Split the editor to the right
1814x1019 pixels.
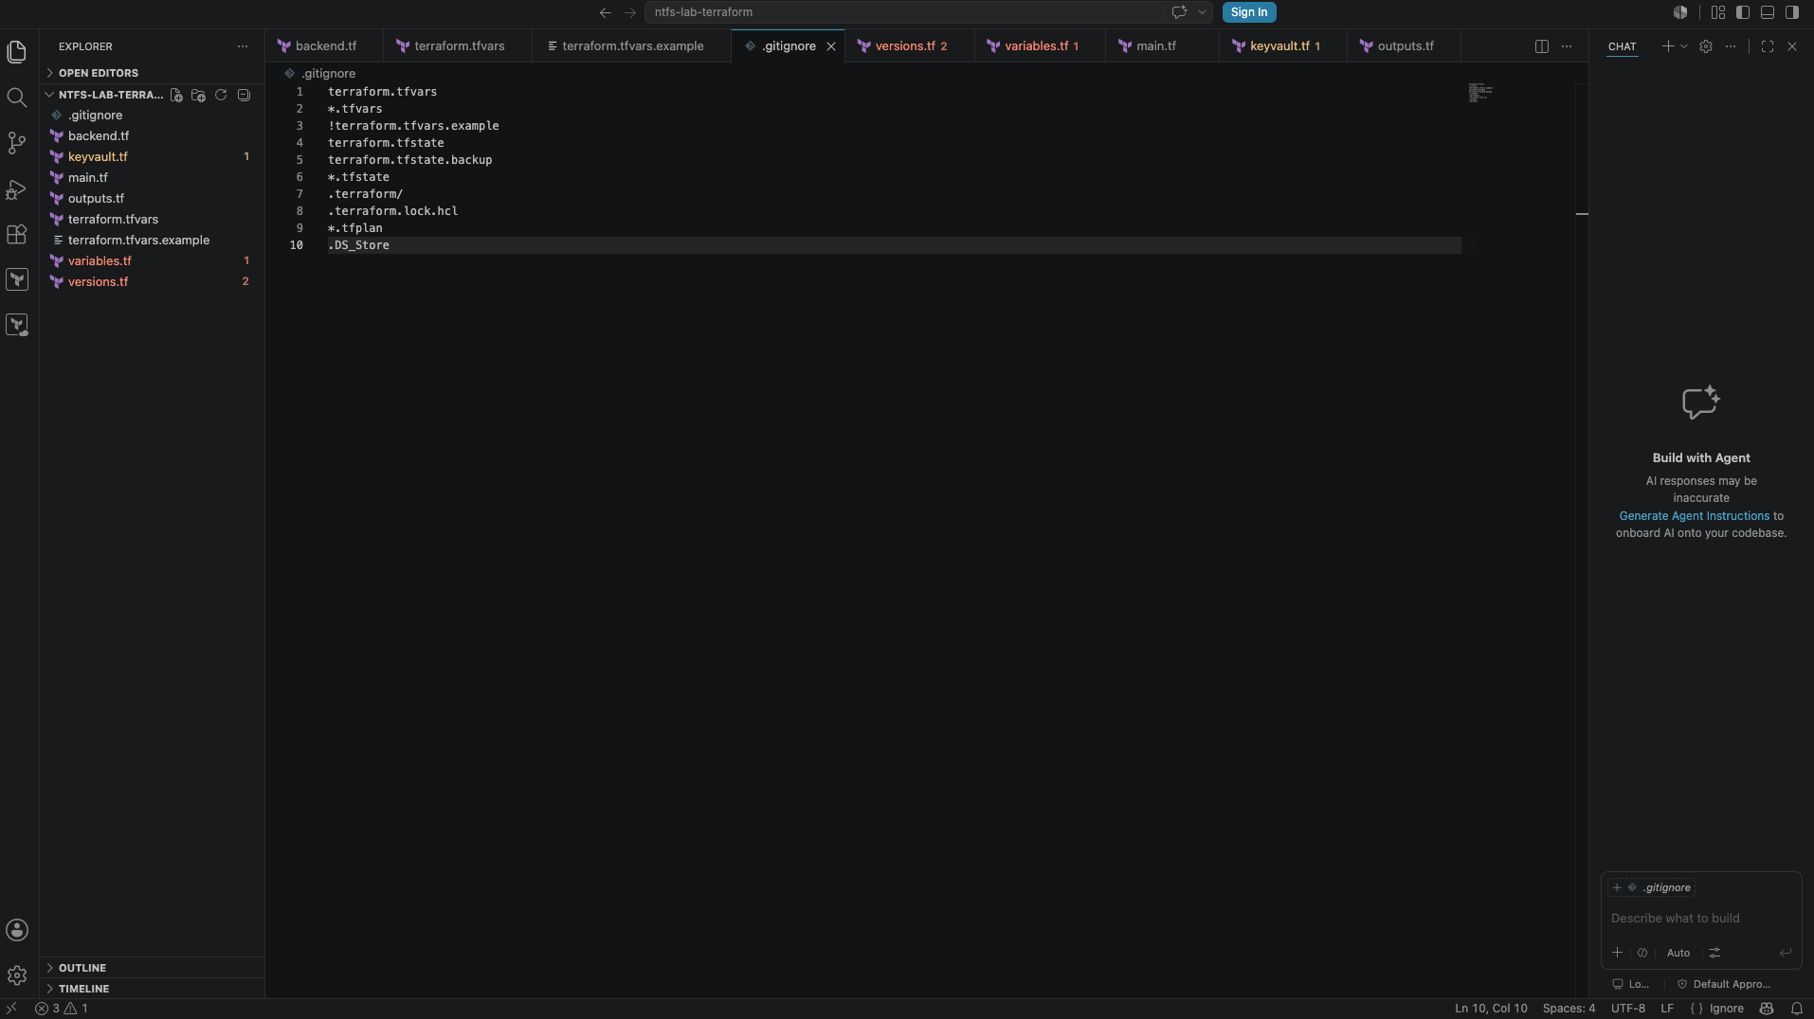(x=1542, y=46)
